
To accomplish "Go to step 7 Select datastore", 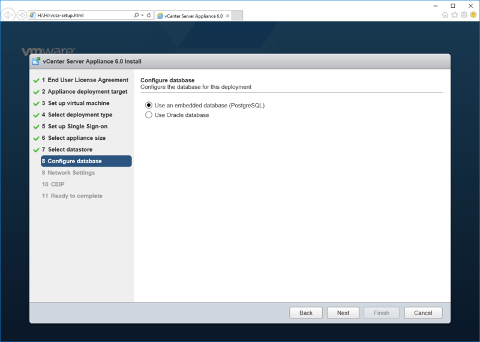I will (x=67, y=150).
